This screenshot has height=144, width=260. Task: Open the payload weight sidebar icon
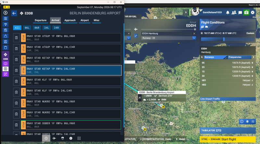(x=6, y=36)
